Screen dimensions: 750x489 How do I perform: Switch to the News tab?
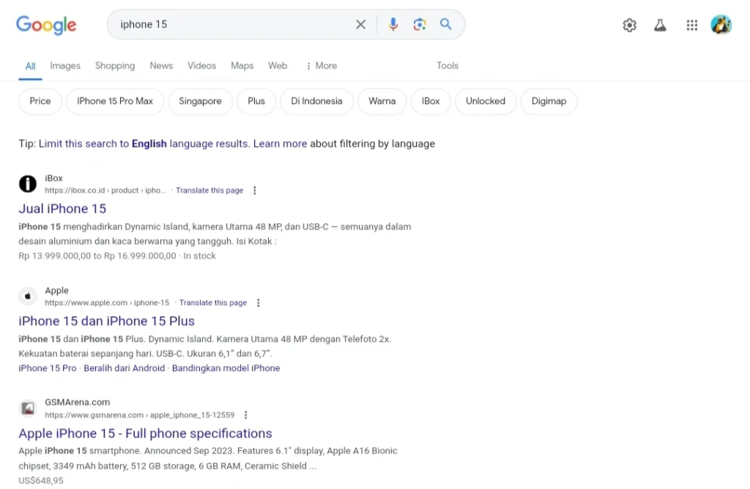161,65
